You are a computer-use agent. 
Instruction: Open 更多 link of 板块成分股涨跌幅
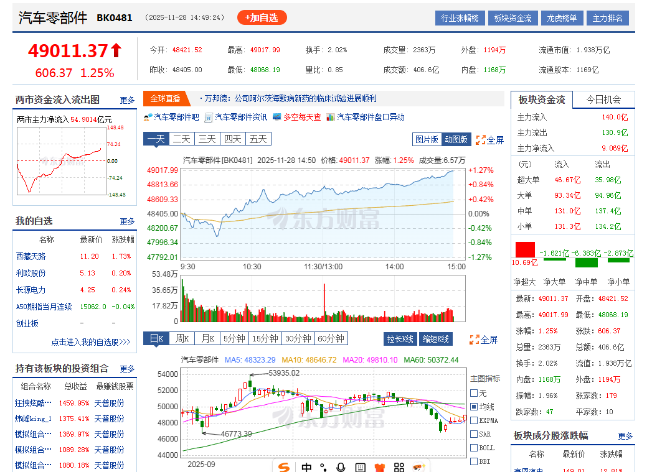(x=625, y=436)
